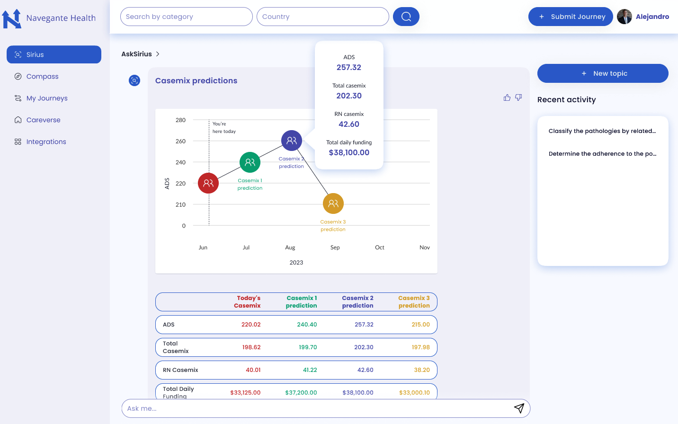Screen dimensions: 678x424
Task: Click the funding value $37,200.00
Action: pos(301,393)
